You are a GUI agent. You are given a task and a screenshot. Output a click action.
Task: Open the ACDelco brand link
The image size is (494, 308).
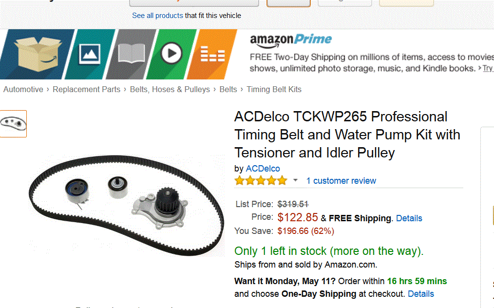pos(263,169)
